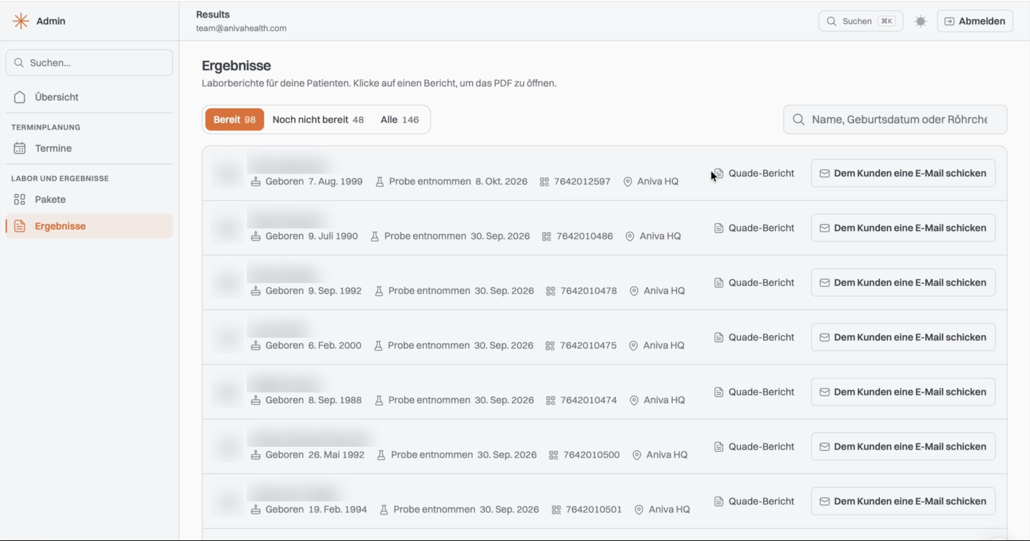
Task: Open Pakete in the sidebar
Action: coord(89,199)
